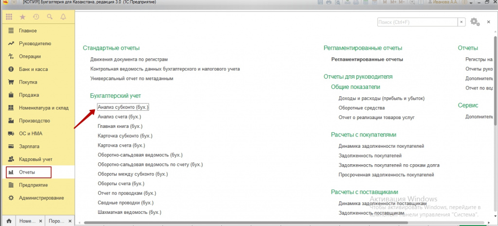Open the Зарплата section
This screenshot has width=498, height=226.
(37, 146)
